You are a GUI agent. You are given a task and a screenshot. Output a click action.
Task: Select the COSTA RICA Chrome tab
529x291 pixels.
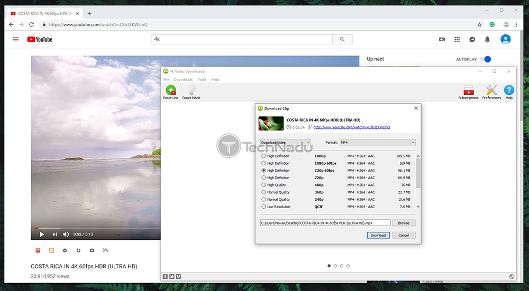(44, 14)
